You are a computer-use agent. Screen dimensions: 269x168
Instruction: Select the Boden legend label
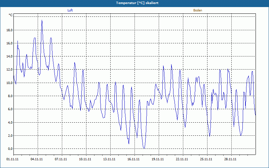point(198,10)
